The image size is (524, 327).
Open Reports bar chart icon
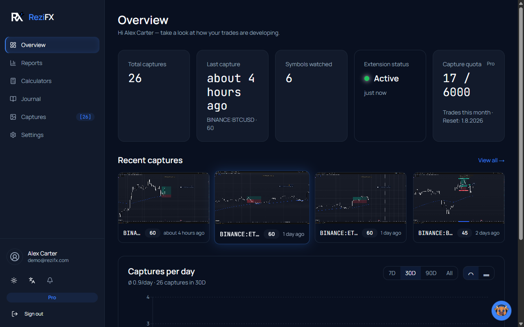(13, 63)
